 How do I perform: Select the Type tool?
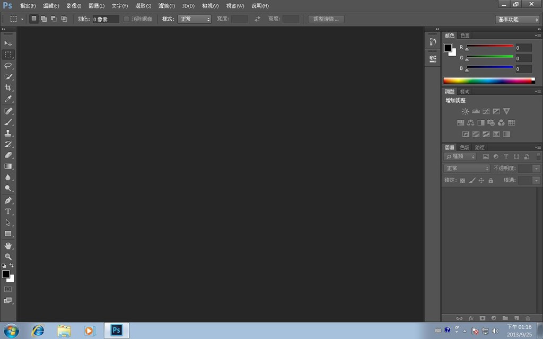[x=8, y=211]
